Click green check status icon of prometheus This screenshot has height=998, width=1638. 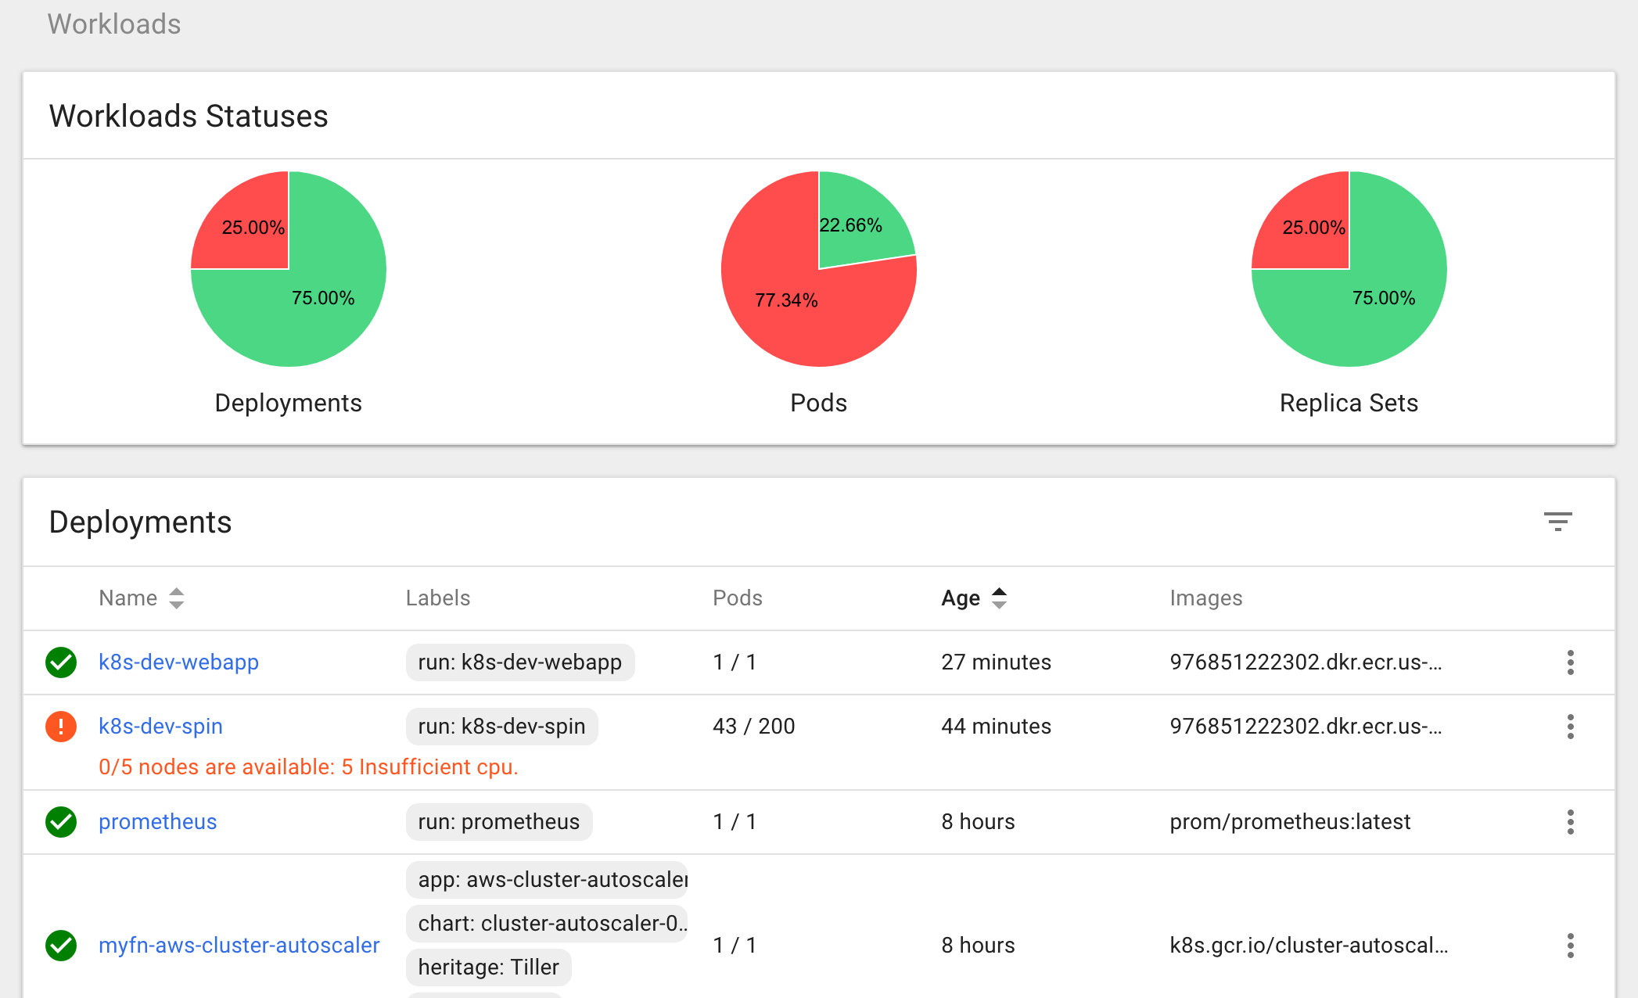(x=61, y=822)
